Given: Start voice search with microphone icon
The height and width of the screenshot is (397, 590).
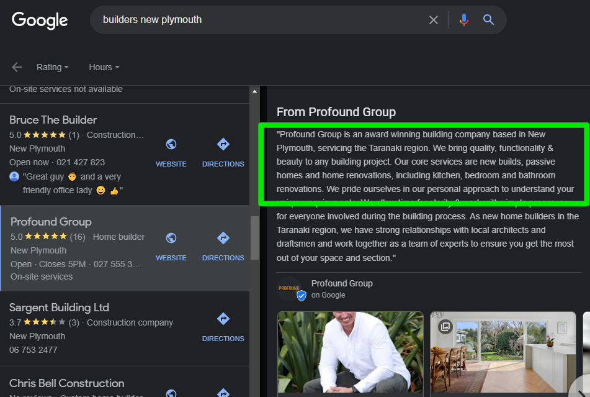Looking at the screenshot, I should point(464,20).
